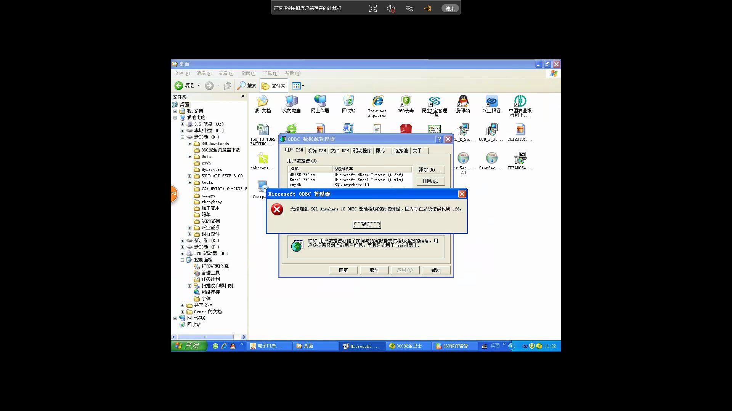Select the 160,10 TONS PACKING file icon
Screen dimensions: 732x411
(263, 135)
